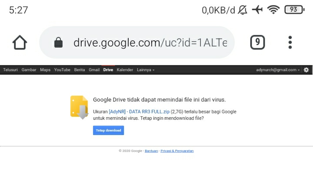Tap the airplane mode status icon
This screenshot has width=313, height=194.
coord(257,10)
